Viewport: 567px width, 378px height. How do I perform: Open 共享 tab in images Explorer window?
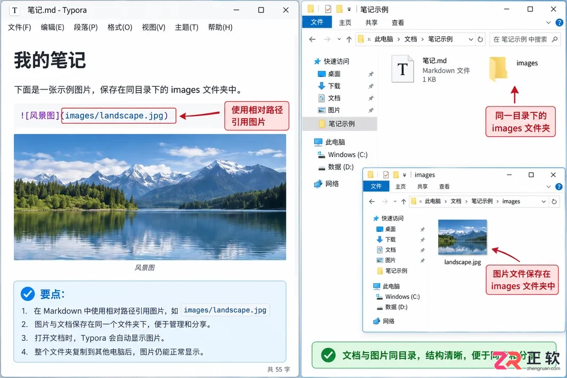pos(422,186)
